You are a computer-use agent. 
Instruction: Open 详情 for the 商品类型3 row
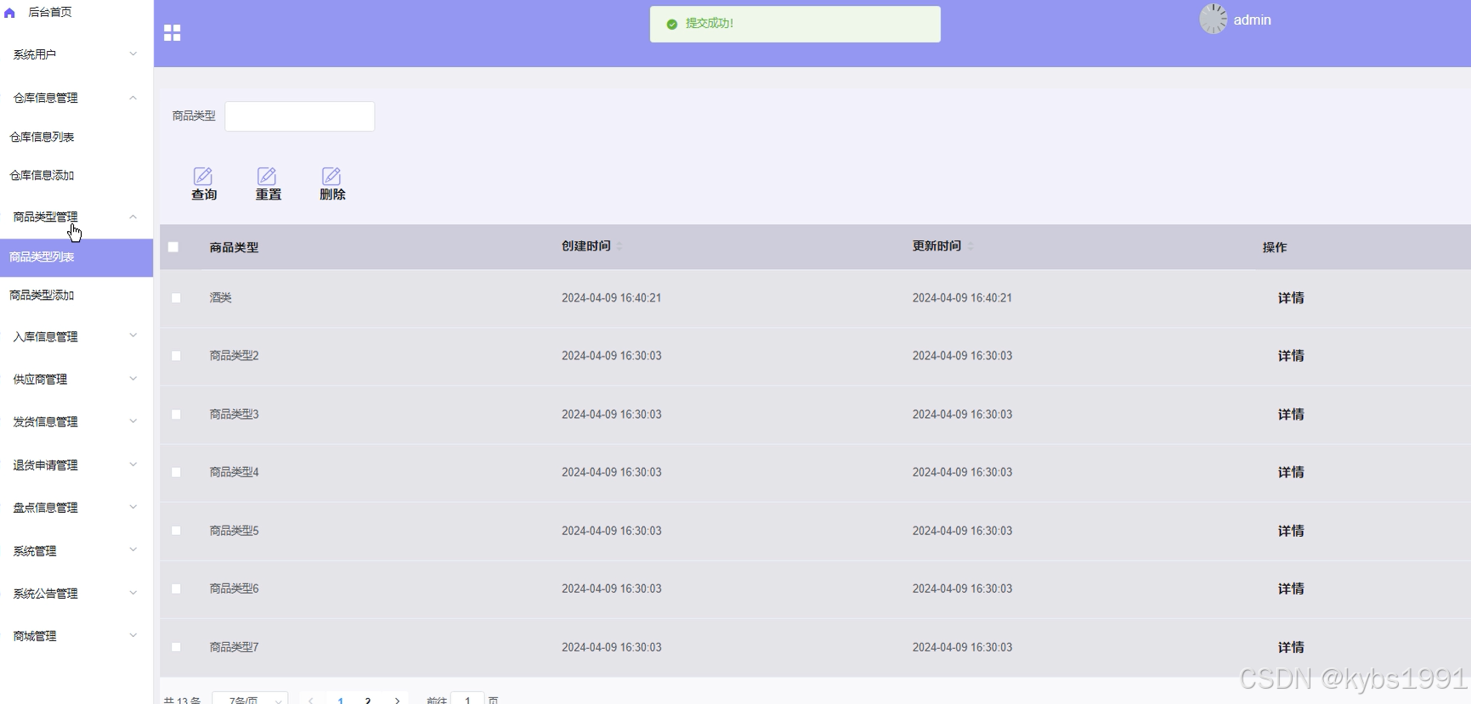(1291, 414)
